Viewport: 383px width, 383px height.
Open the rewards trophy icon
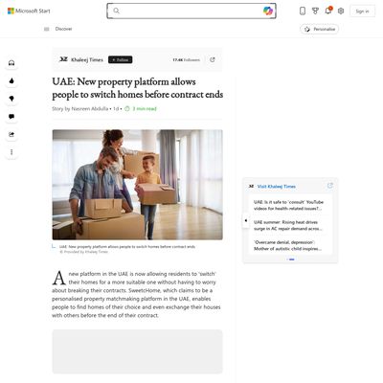pyautogui.click(x=315, y=11)
